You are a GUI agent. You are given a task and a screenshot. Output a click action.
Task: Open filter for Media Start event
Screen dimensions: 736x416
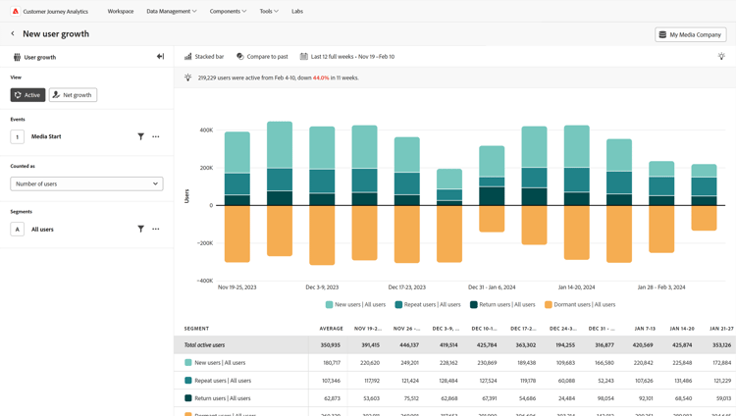(x=140, y=136)
